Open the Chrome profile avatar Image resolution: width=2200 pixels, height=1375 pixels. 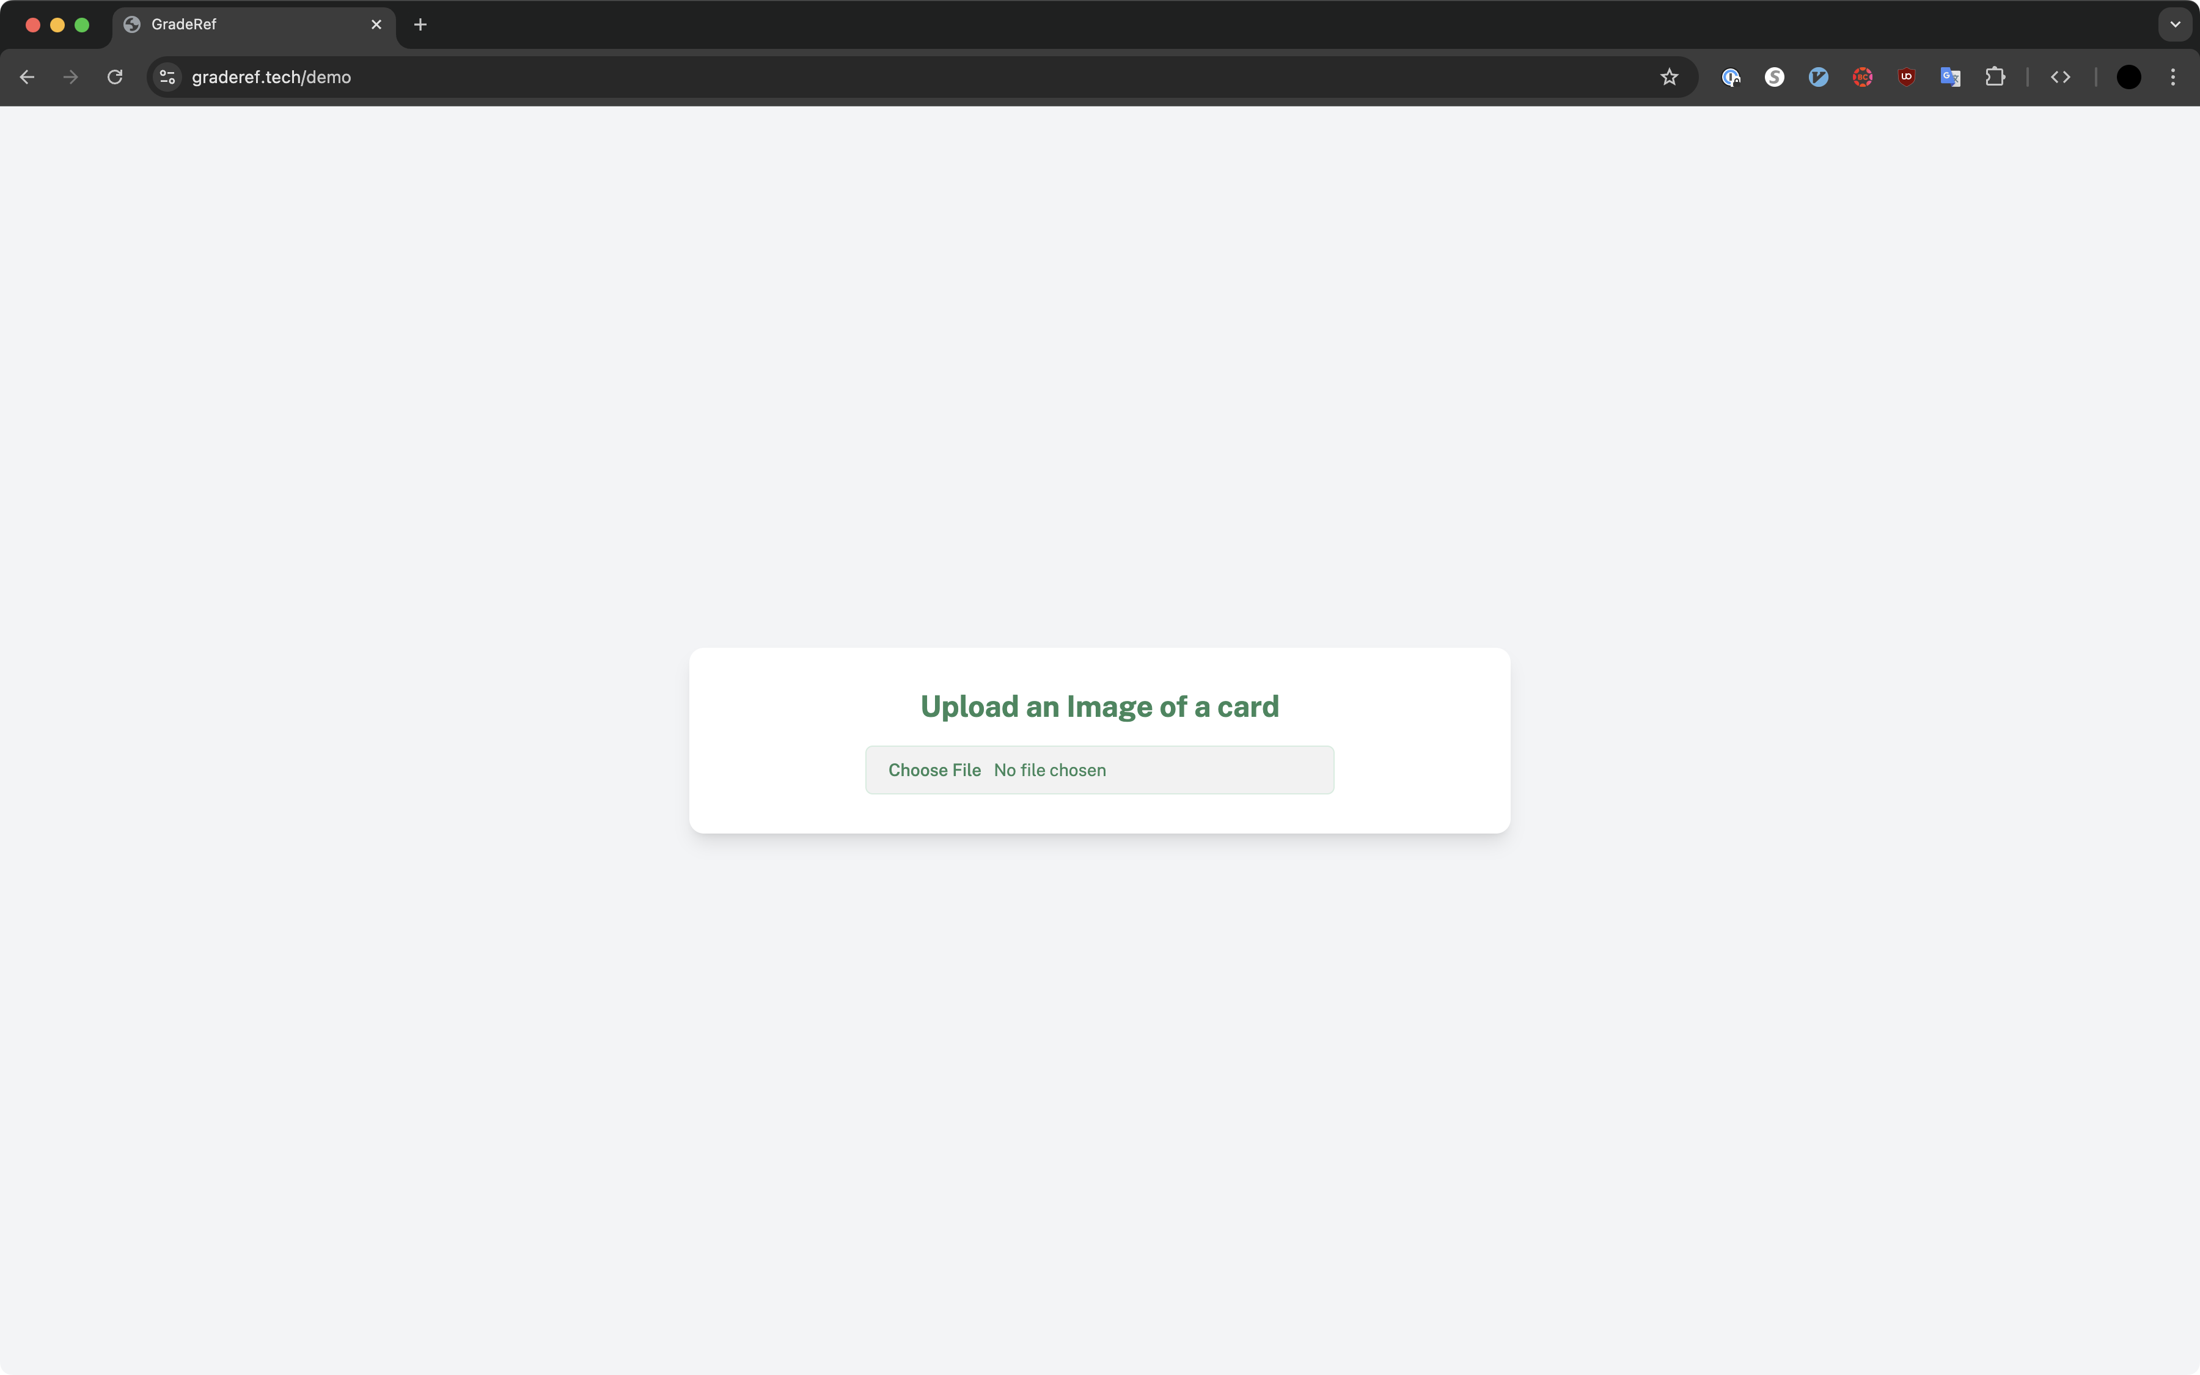[2128, 77]
